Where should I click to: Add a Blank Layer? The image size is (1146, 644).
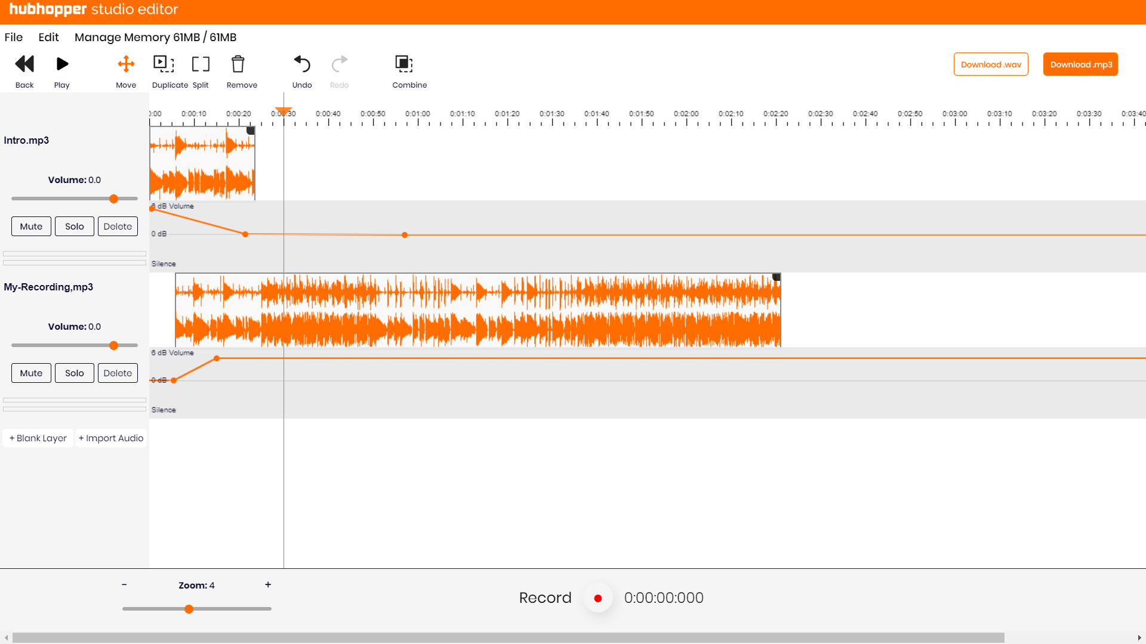[x=38, y=438]
